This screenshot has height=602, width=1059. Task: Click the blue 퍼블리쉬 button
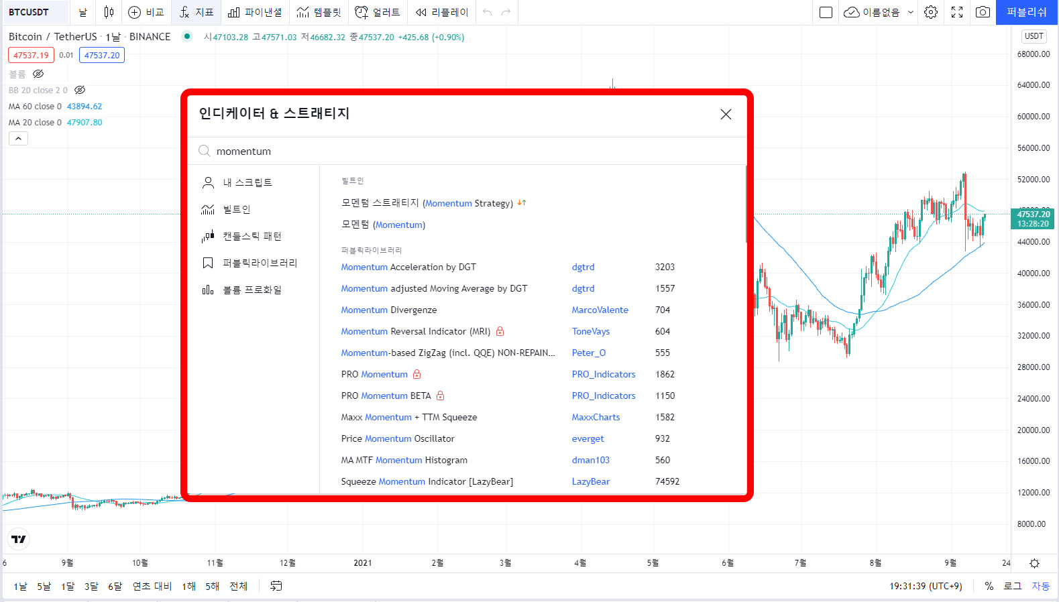click(1026, 12)
